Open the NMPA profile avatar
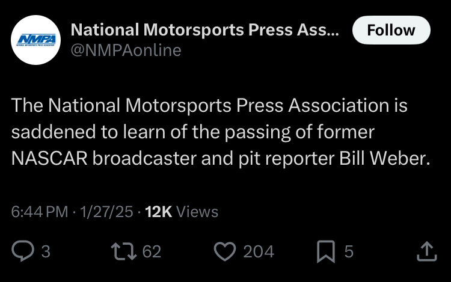The width and height of the screenshot is (451, 282). [x=35, y=40]
